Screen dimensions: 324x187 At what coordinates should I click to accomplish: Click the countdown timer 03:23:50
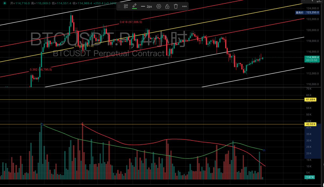pos(312,60)
